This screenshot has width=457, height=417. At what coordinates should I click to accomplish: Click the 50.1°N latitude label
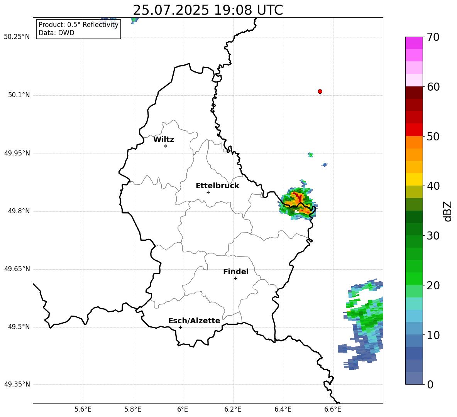coord(19,95)
